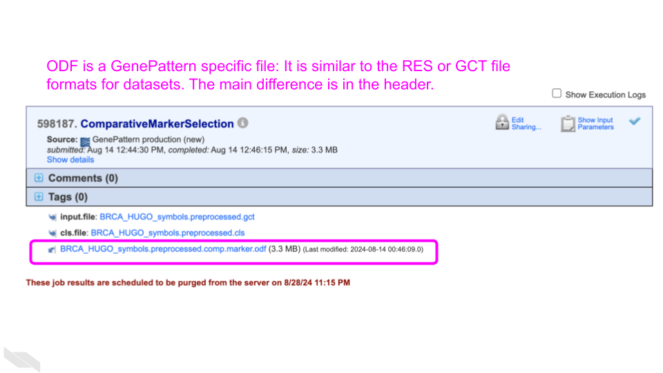Screen dimensions: 663x373
Task: Click the Show Input Parameters clipboard icon
Action: [x=568, y=123]
